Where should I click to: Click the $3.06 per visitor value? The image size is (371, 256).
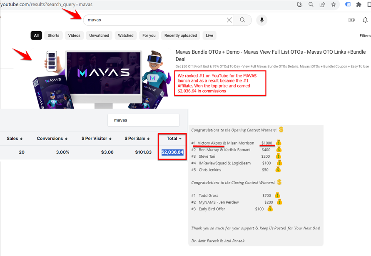point(107,152)
